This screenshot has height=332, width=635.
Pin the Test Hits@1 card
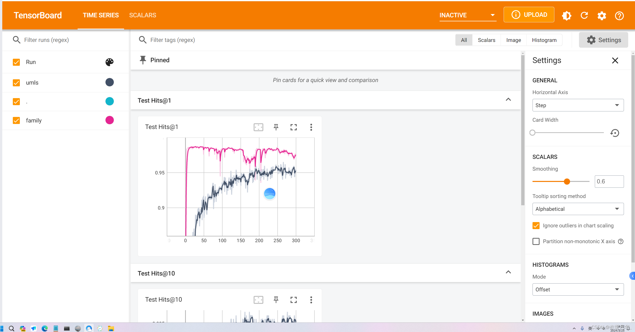(276, 127)
